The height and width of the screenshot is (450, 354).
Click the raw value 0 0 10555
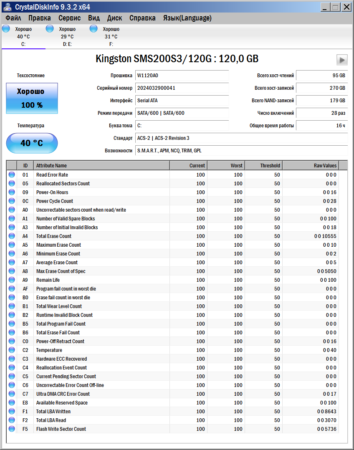tap(325, 236)
